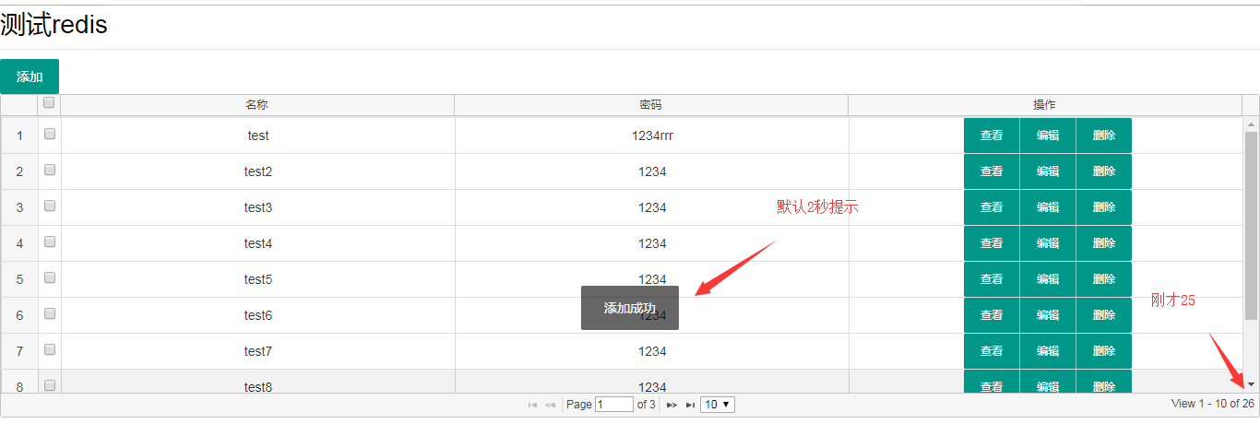Click 查看 for row test6
The image size is (1260, 436).
992,315
